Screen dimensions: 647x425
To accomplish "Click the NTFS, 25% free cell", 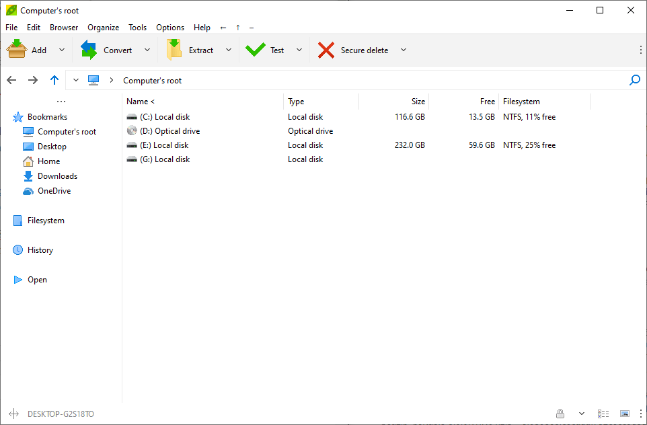I will point(529,145).
